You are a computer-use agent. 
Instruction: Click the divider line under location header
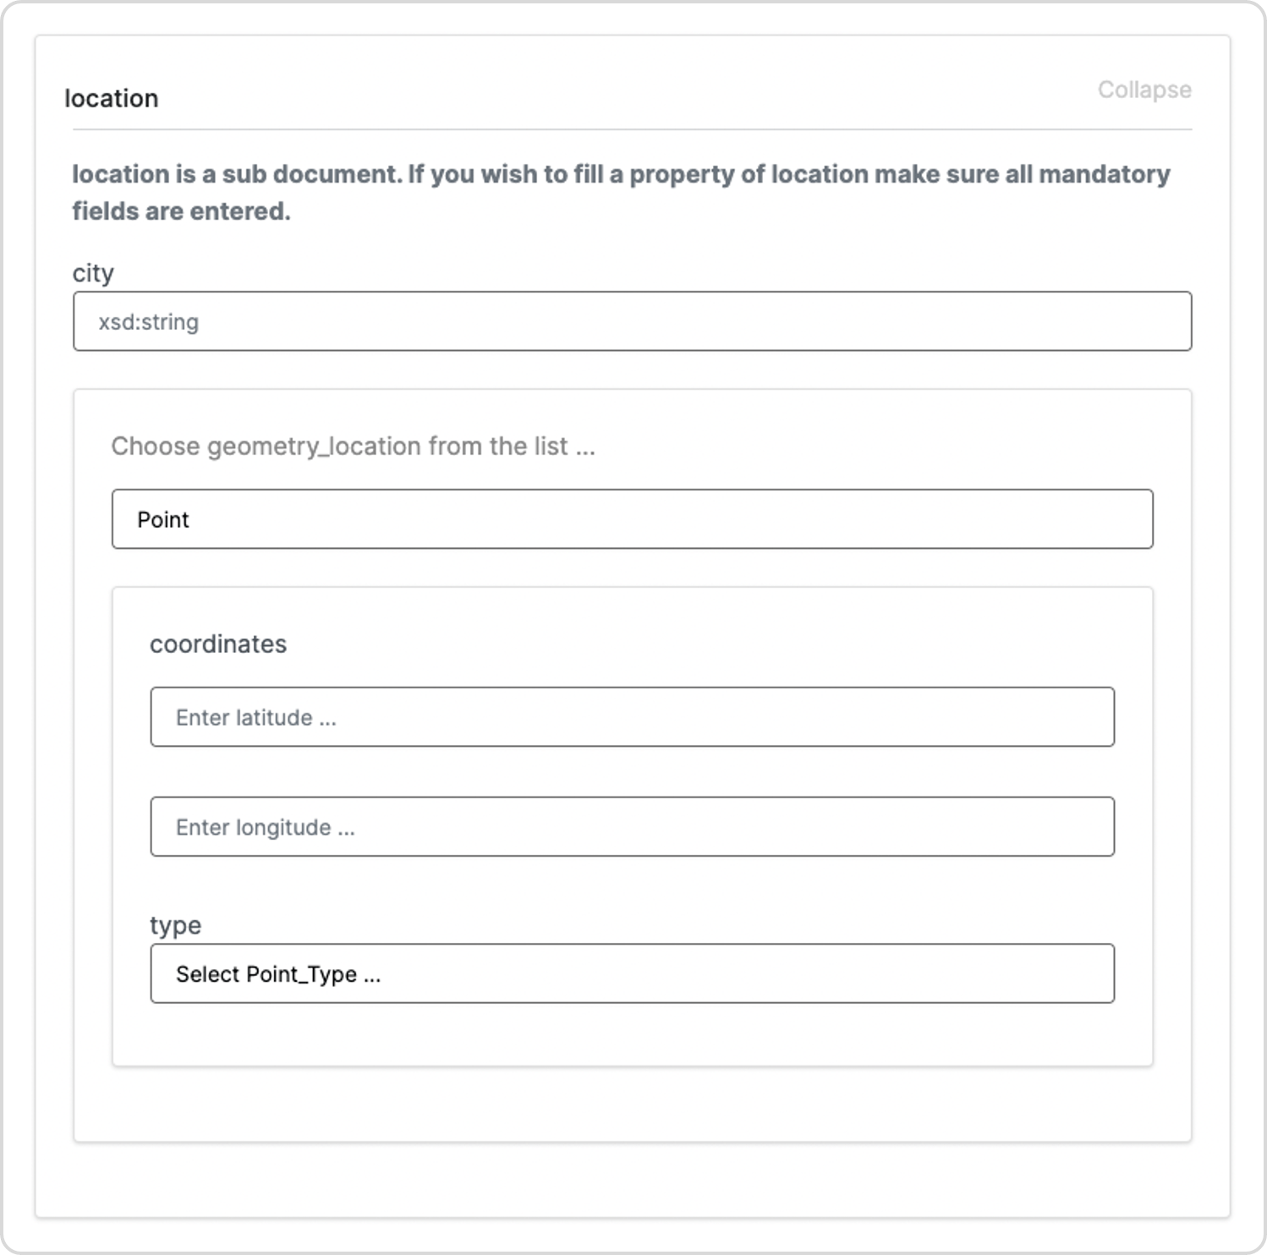(632, 129)
